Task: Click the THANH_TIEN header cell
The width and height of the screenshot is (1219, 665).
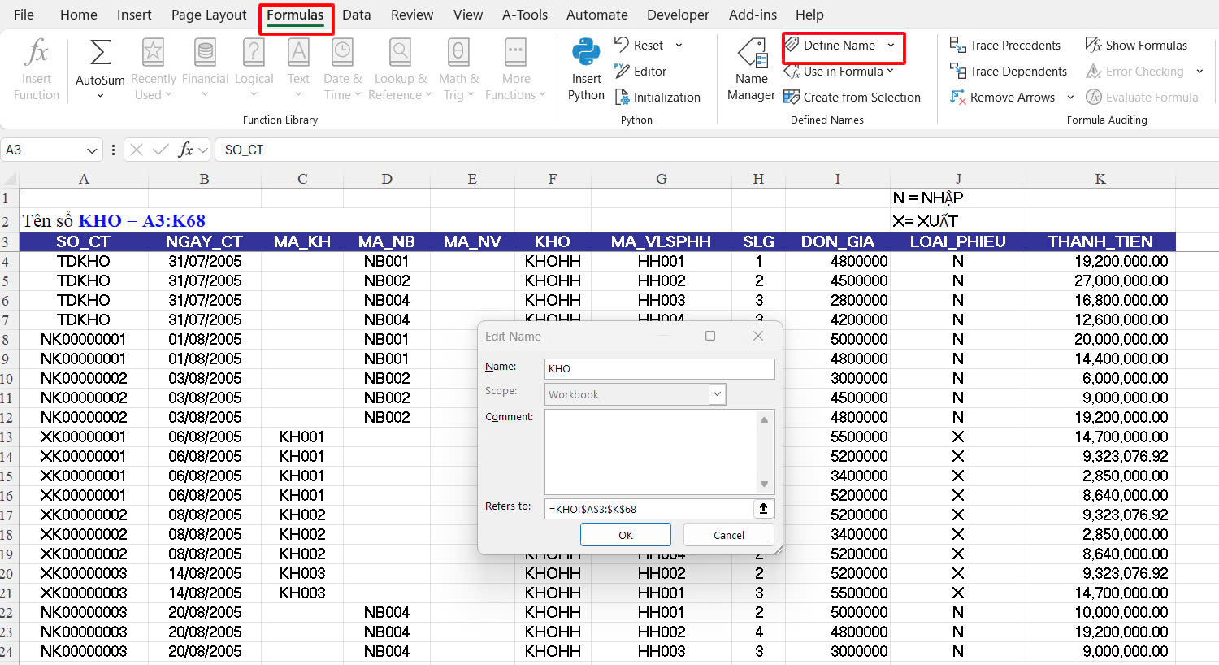Action: coord(1100,241)
